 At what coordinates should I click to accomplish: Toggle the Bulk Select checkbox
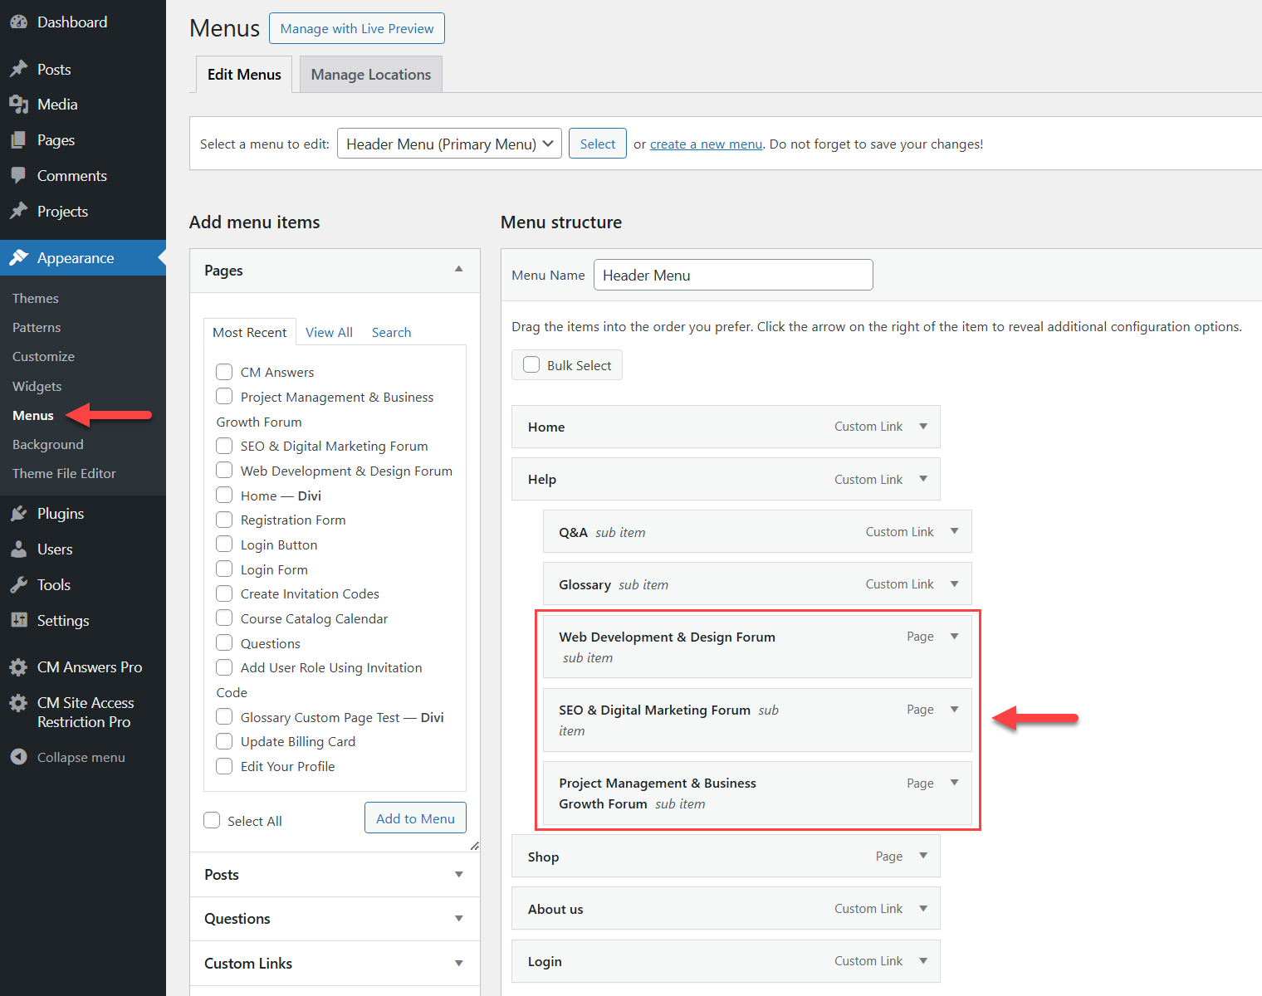pyautogui.click(x=531, y=365)
